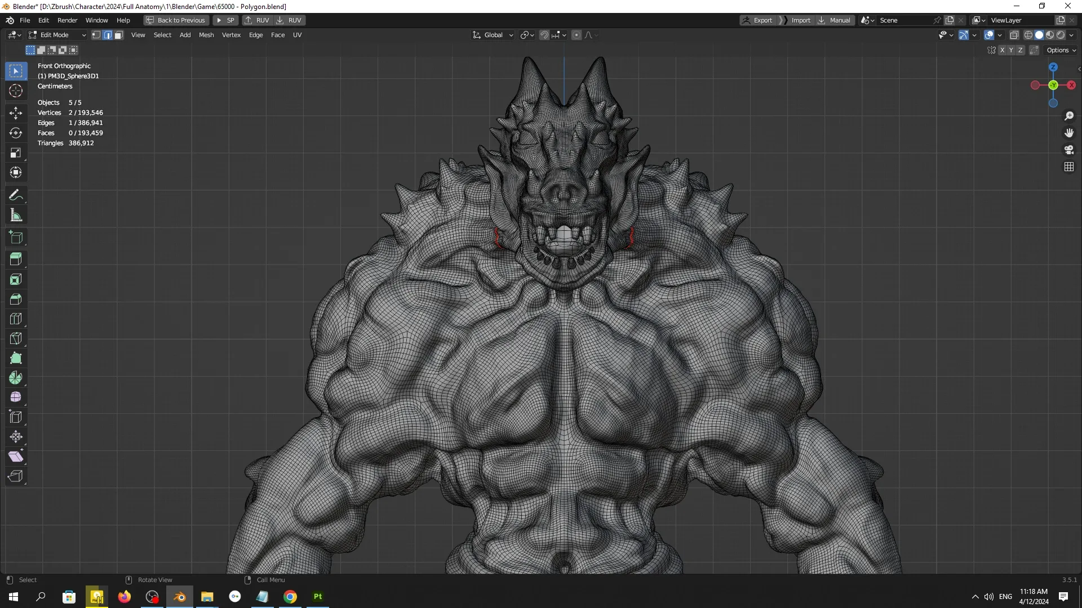Viewport: 1082px width, 608px height.
Task: Open the Mesh menu
Action: (x=206, y=35)
